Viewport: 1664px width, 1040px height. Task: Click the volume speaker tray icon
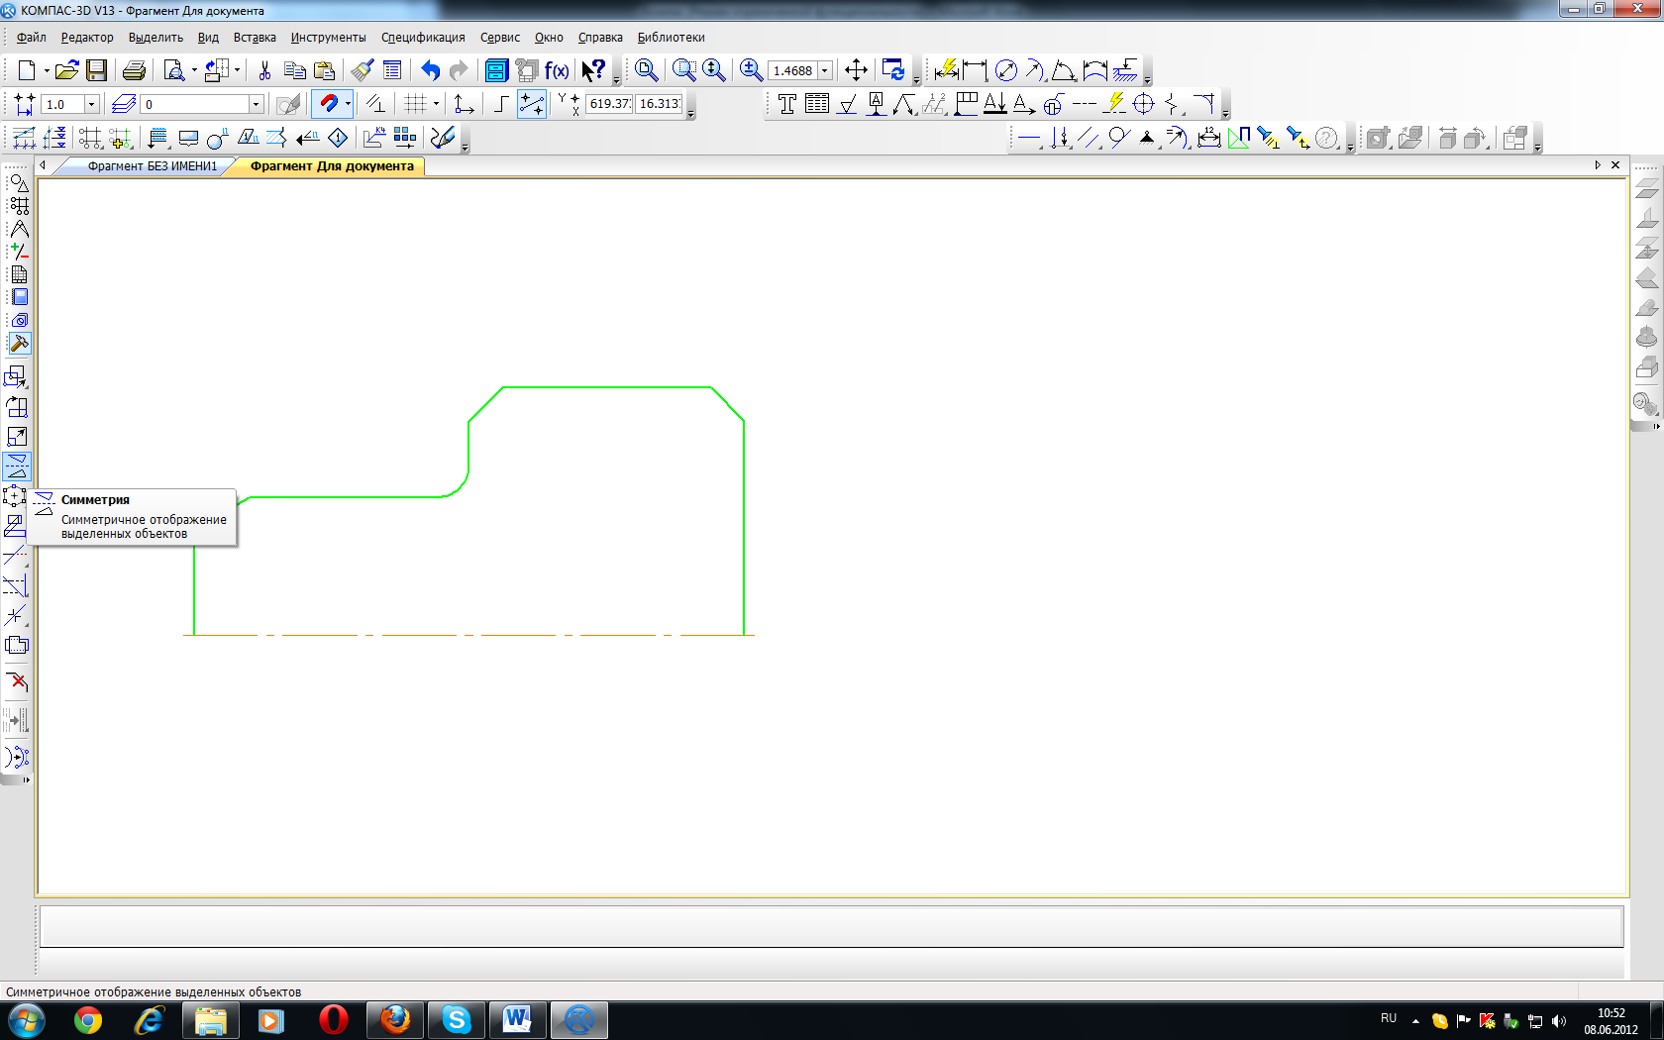tap(1559, 1021)
